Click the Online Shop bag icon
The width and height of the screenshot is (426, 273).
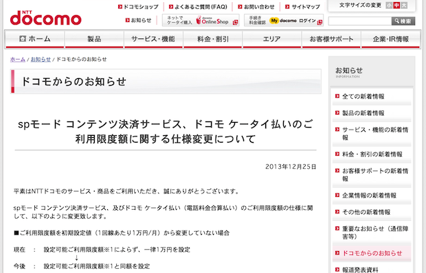click(199, 20)
